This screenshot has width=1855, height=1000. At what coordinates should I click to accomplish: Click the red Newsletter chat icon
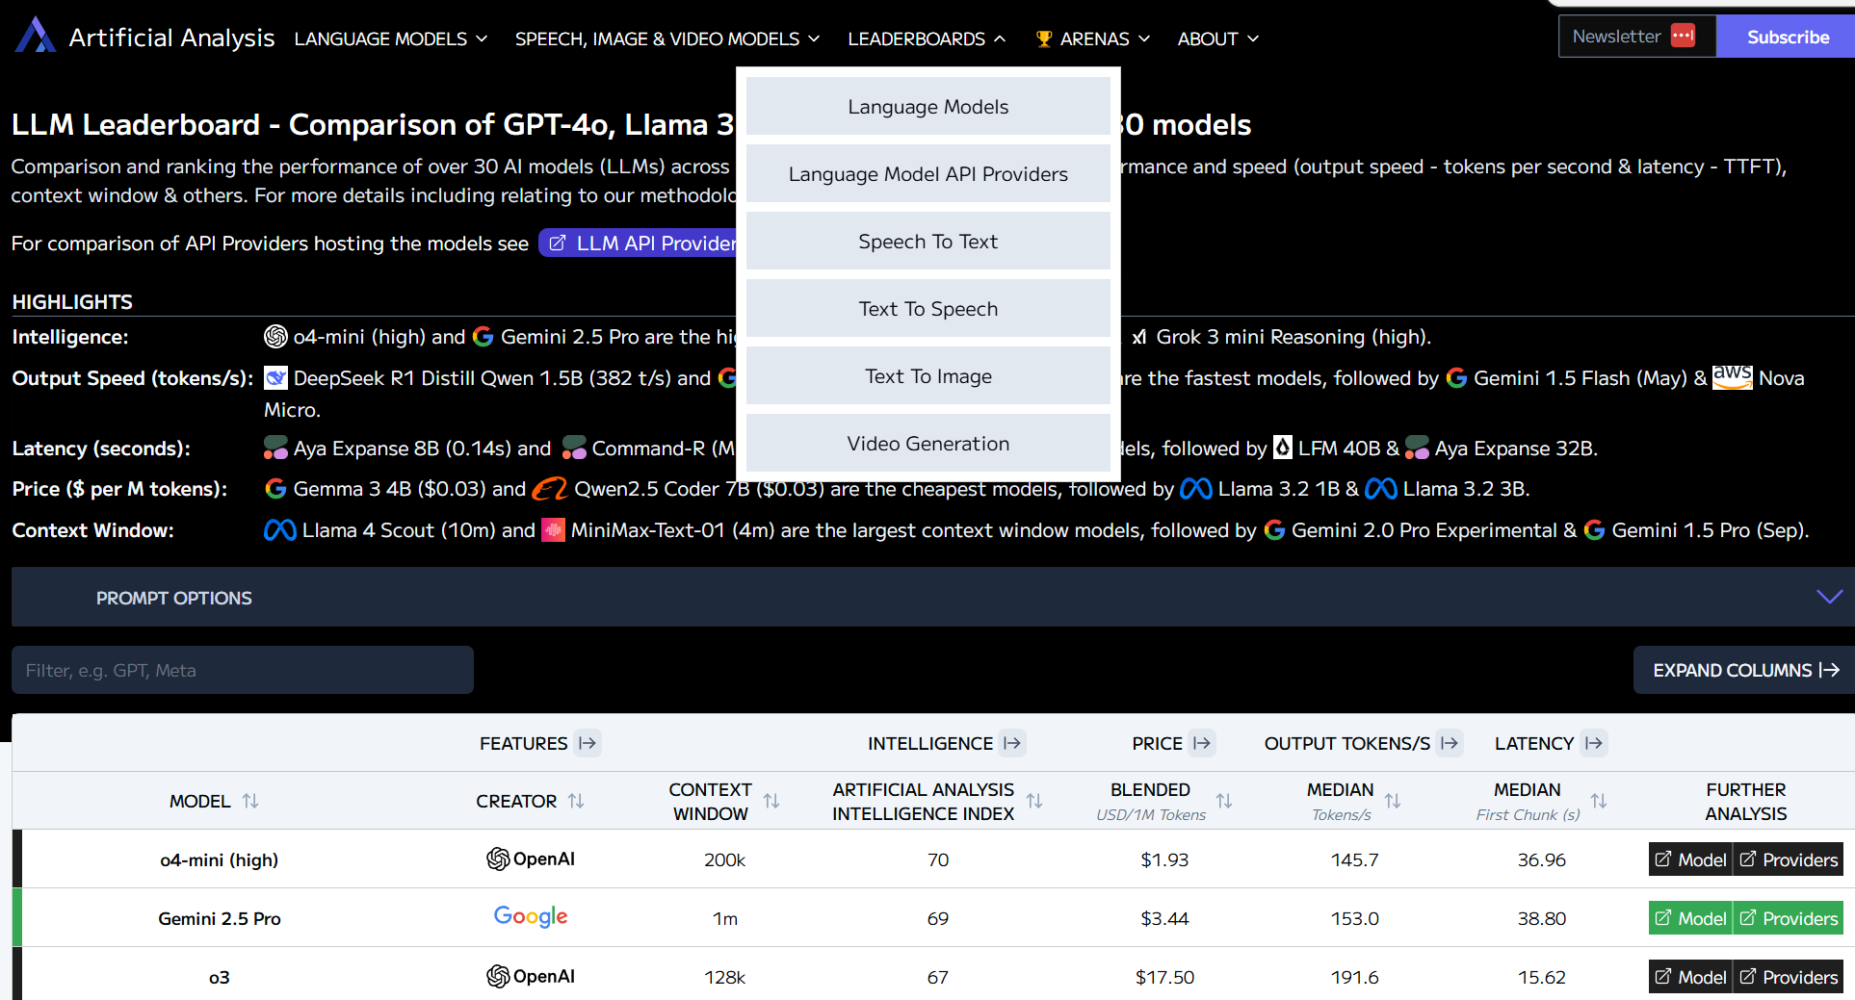click(1684, 36)
